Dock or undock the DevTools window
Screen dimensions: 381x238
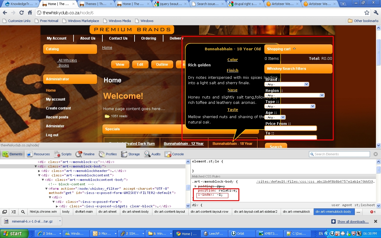(5, 212)
